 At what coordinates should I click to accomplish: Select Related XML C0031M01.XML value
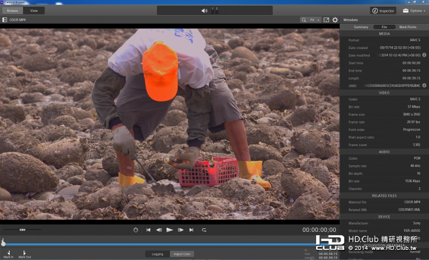409,210
